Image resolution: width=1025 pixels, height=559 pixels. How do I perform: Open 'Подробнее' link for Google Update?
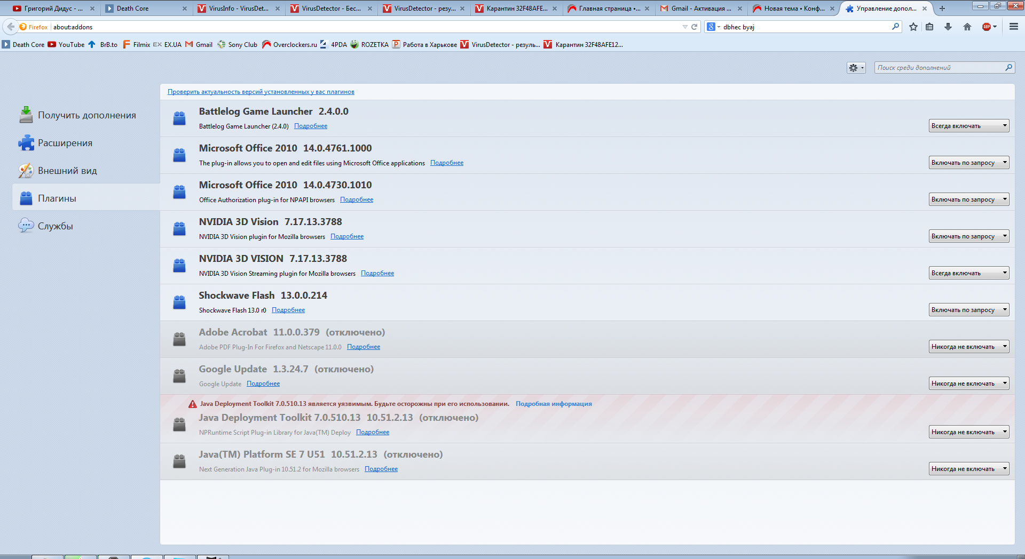[x=263, y=384]
